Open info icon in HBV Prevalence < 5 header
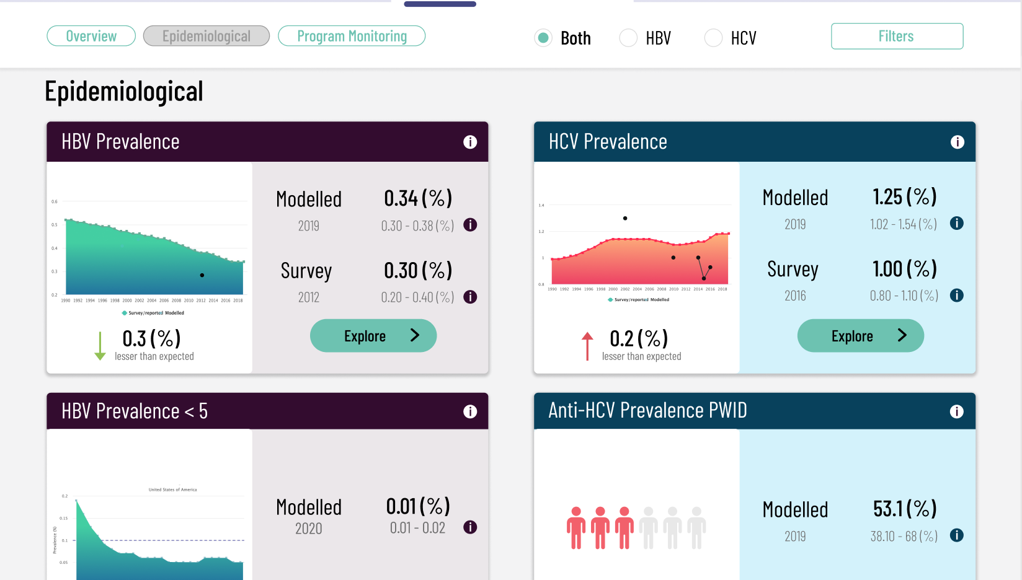The image size is (1022, 580). pyautogui.click(x=470, y=411)
